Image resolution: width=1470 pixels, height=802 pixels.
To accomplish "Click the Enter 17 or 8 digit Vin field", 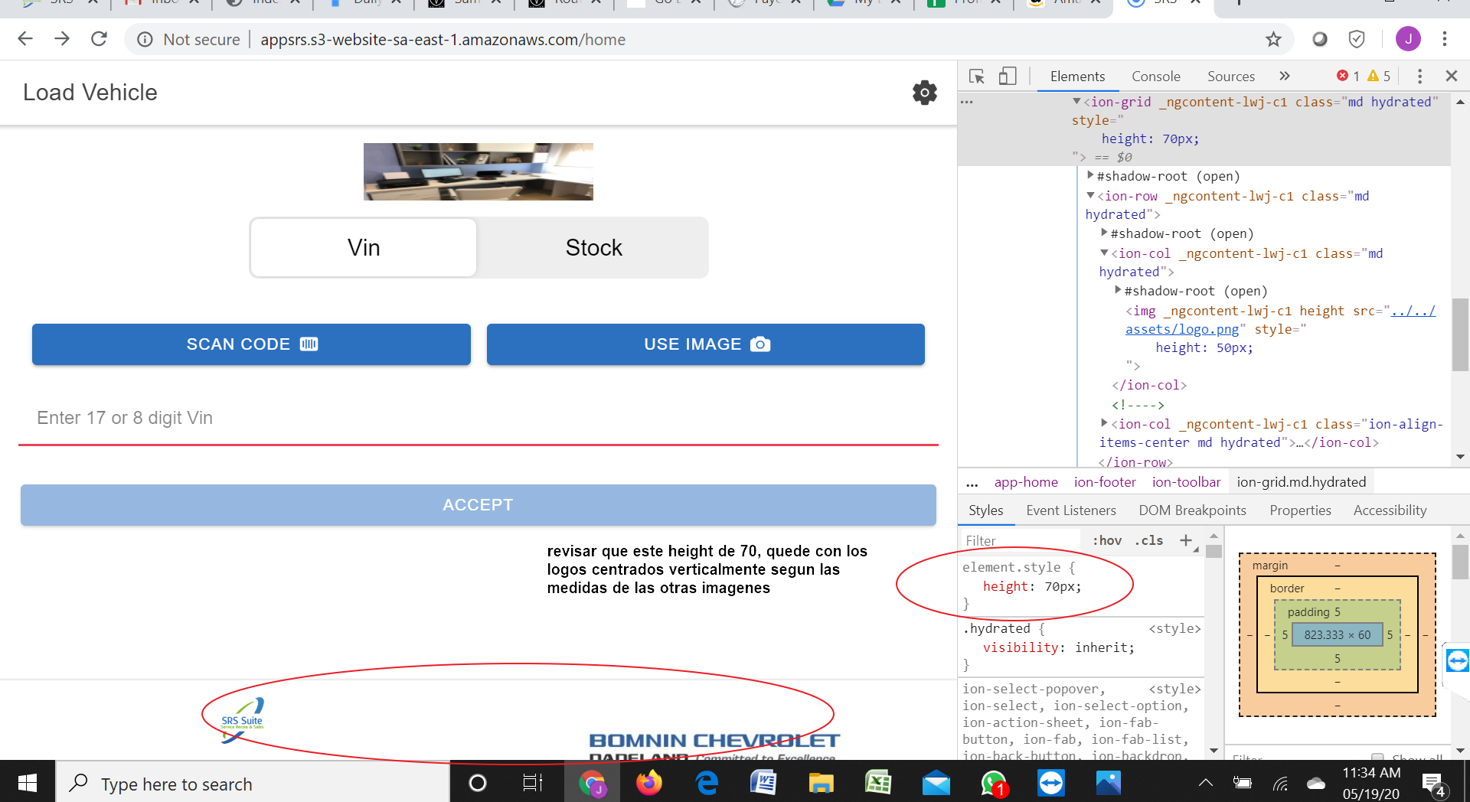I will coord(478,418).
